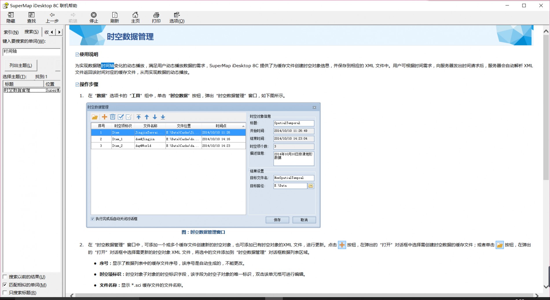Click the vertical scrollbar down arrow

tap(546, 287)
